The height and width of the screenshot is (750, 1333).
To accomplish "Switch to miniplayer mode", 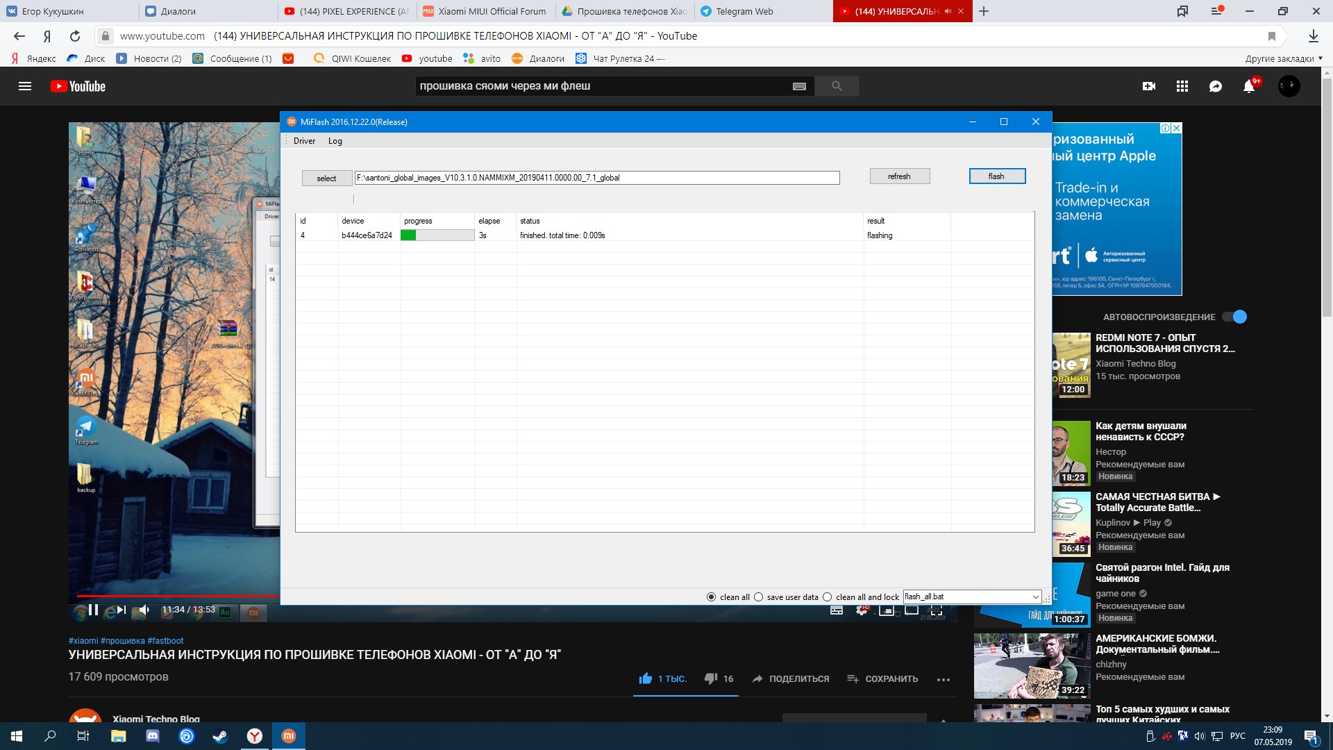I will (887, 610).
